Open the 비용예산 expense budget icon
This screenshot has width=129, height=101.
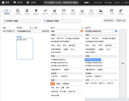pyautogui.click(x=36, y=12)
